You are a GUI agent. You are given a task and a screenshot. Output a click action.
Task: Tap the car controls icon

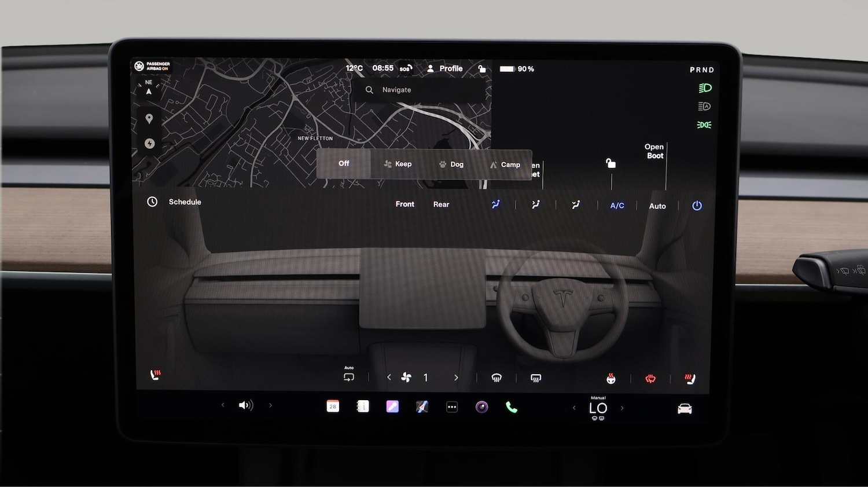(685, 409)
